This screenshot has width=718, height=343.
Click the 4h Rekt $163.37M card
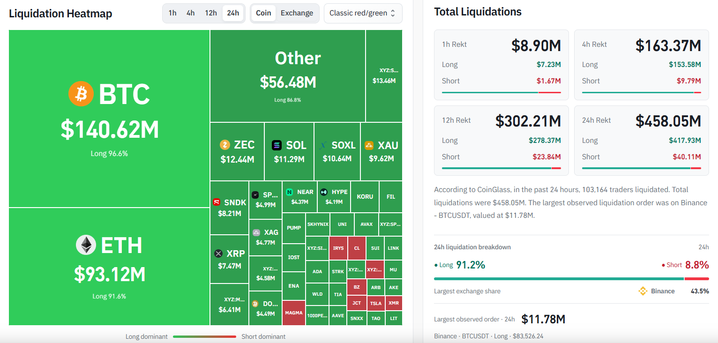coord(642,65)
